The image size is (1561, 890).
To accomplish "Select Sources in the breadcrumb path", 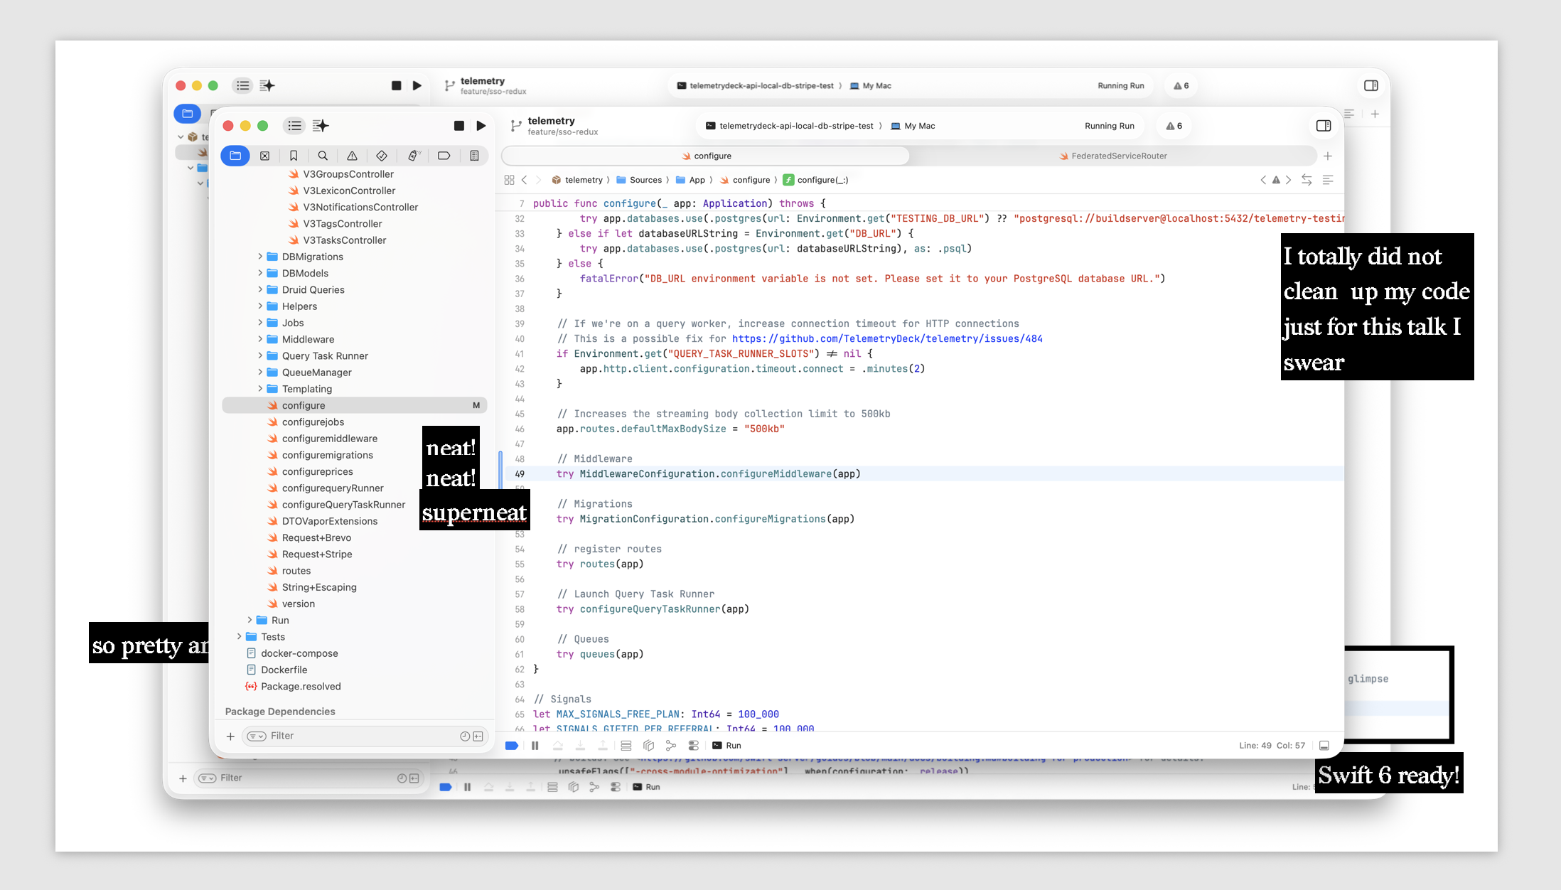I will tap(645, 180).
